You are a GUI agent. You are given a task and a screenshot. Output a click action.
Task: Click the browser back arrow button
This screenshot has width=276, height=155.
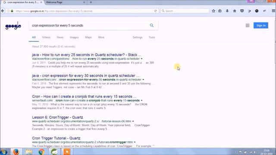(3, 11)
